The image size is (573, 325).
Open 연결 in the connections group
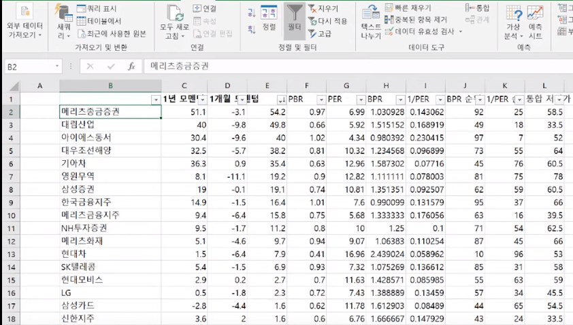(205, 8)
